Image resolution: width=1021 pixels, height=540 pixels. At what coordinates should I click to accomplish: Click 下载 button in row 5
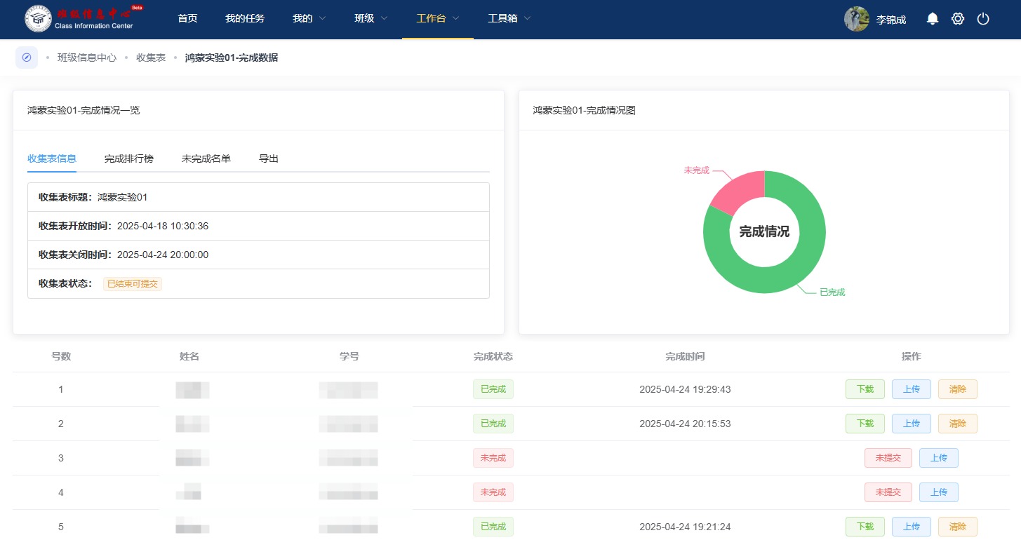tap(865, 527)
